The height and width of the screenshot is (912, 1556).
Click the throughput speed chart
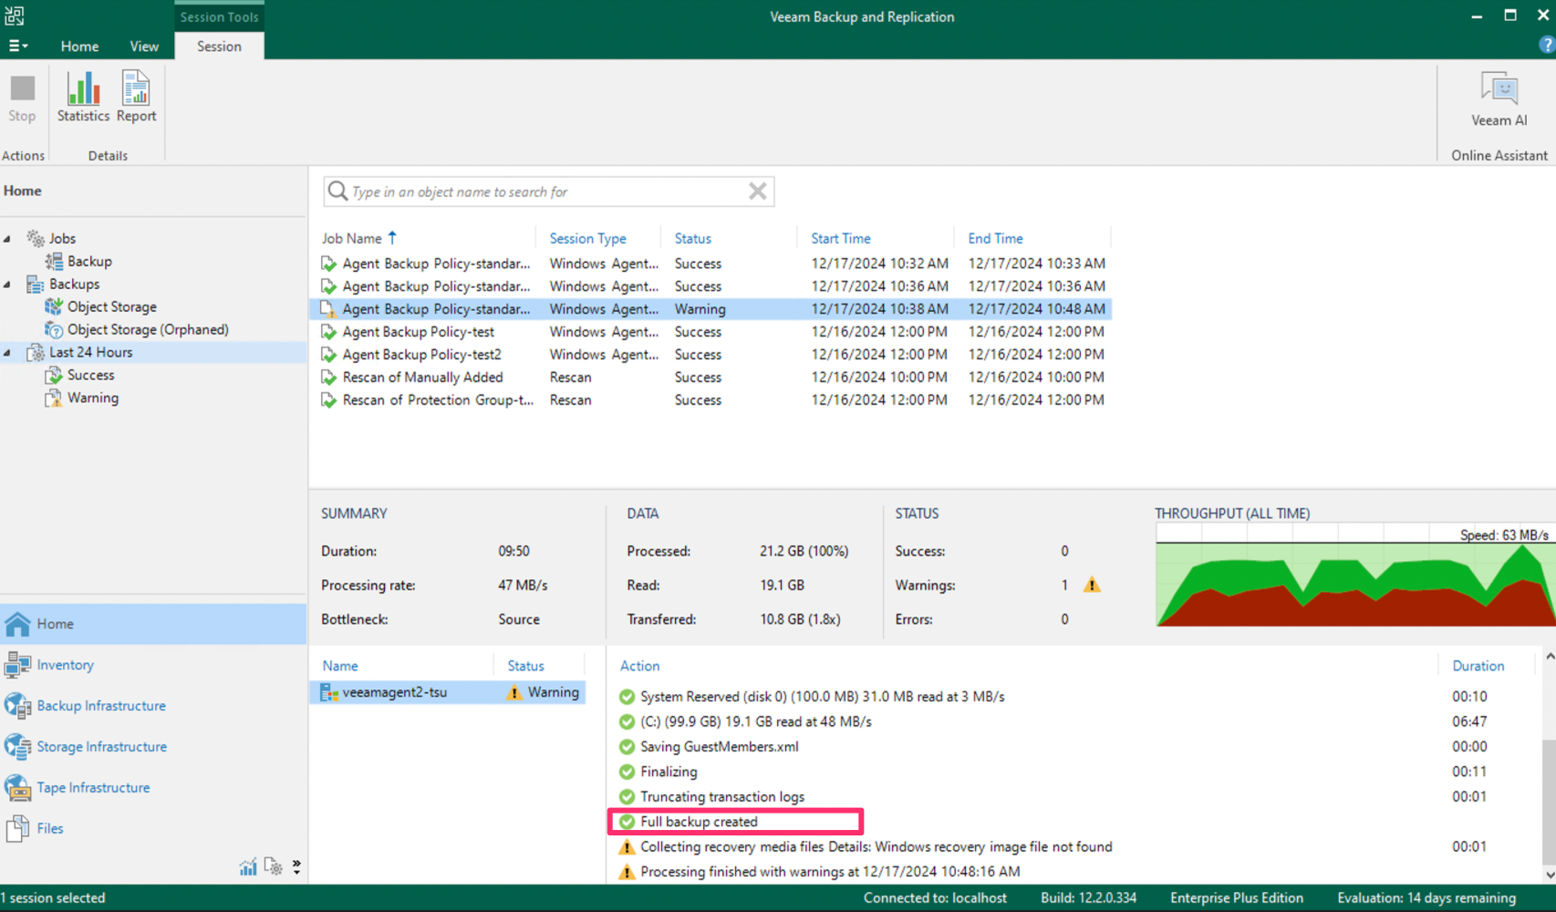click(x=1355, y=575)
